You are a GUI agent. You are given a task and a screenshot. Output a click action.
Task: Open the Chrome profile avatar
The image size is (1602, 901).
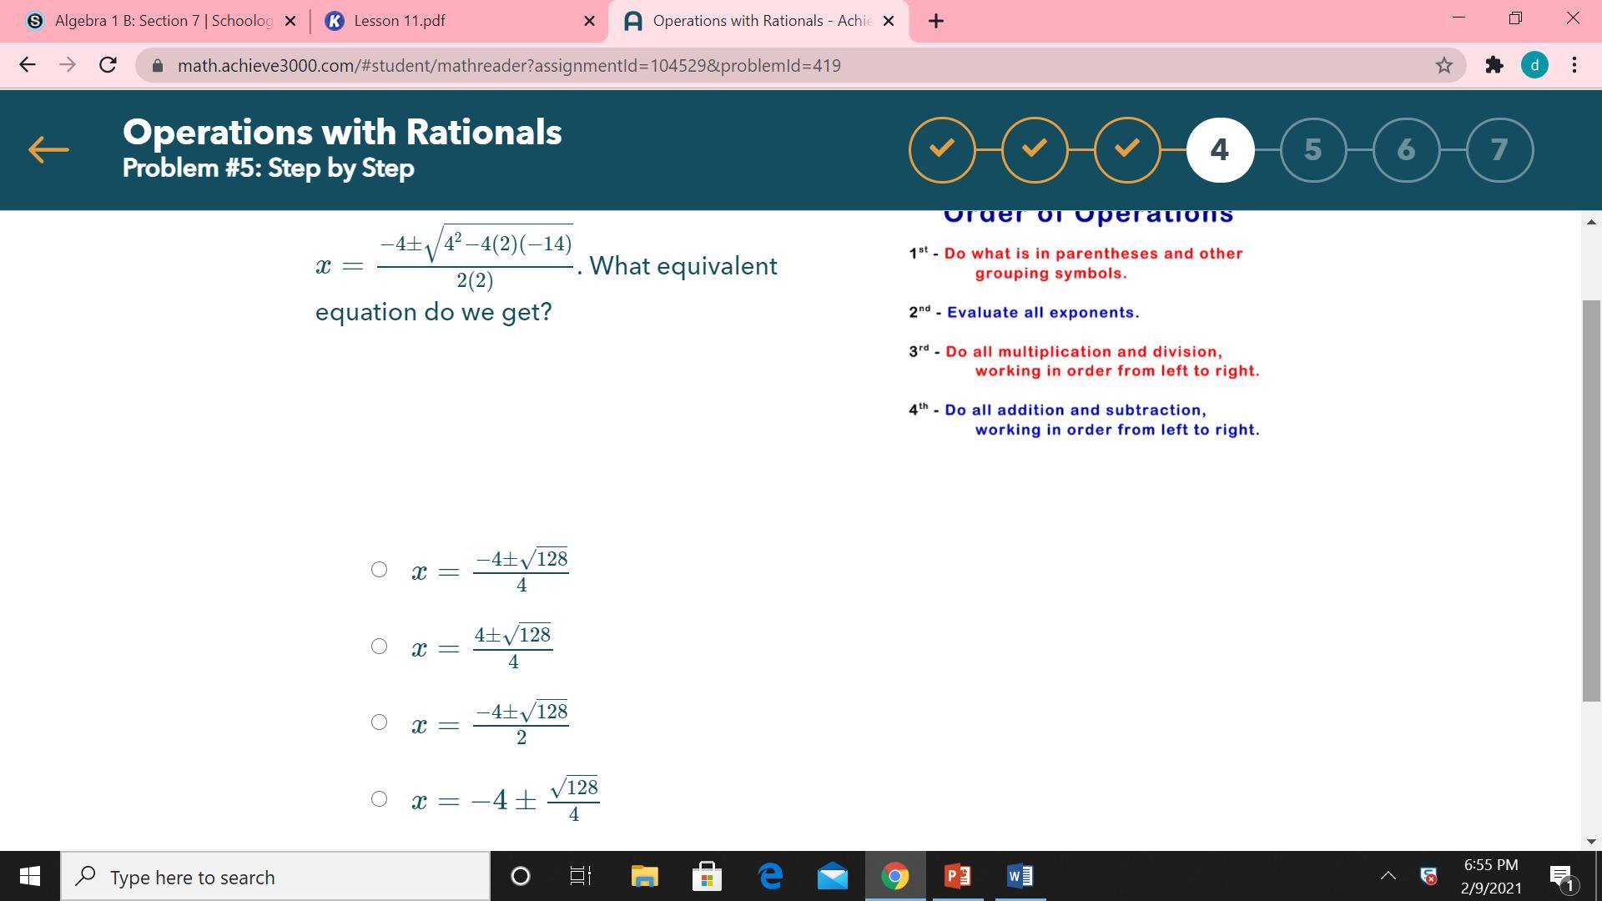[1534, 65]
